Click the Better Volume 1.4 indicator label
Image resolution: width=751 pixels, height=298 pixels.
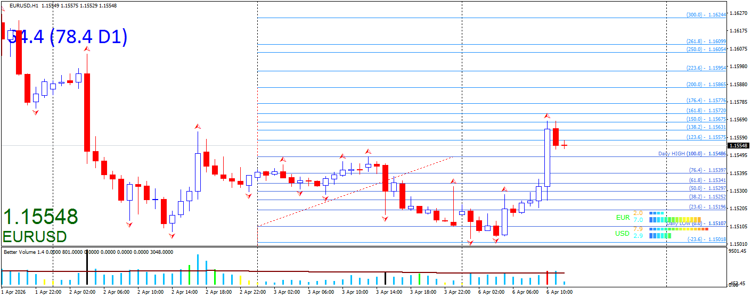click(88, 252)
